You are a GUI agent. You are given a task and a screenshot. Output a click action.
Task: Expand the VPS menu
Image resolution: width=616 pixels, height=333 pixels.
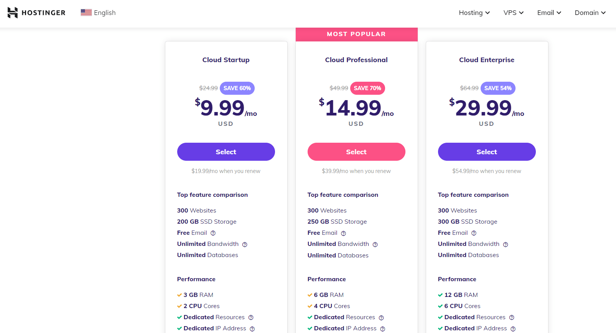pyautogui.click(x=514, y=13)
